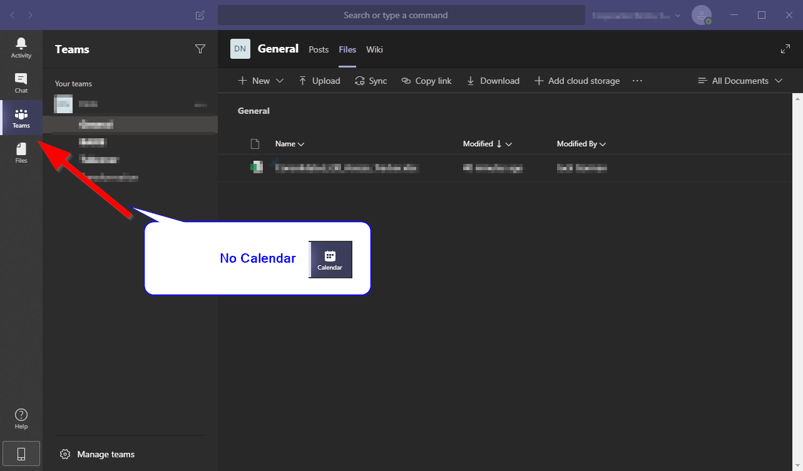Click Copy link
The width and height of the screenshot is (803, 471).
pyautogui.click(x=426, y=81)
